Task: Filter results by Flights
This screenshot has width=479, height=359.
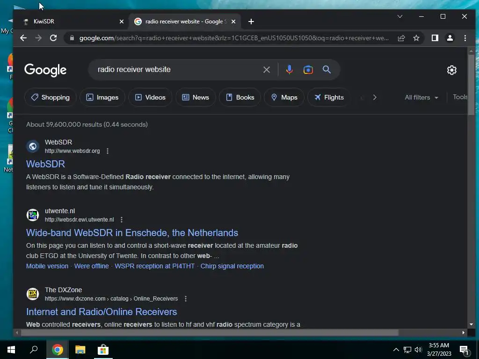Action: (x=329, y=97)
